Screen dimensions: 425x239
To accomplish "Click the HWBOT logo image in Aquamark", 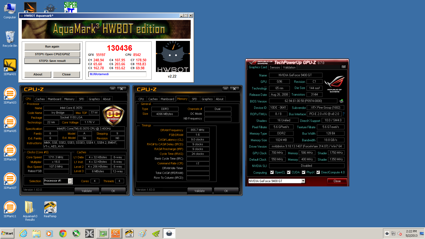I will (x=173, y=57).
